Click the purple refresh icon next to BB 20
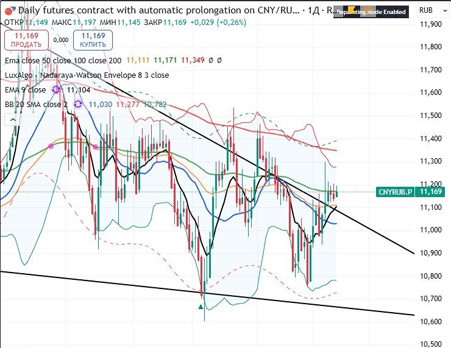Viewport: 451px width, 348px height. pos(78,104)
